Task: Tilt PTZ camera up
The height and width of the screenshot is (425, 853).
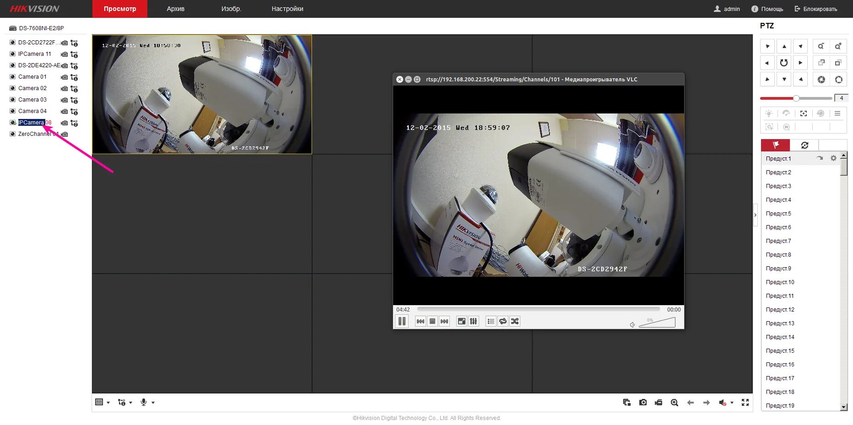Action: point(784,46)
